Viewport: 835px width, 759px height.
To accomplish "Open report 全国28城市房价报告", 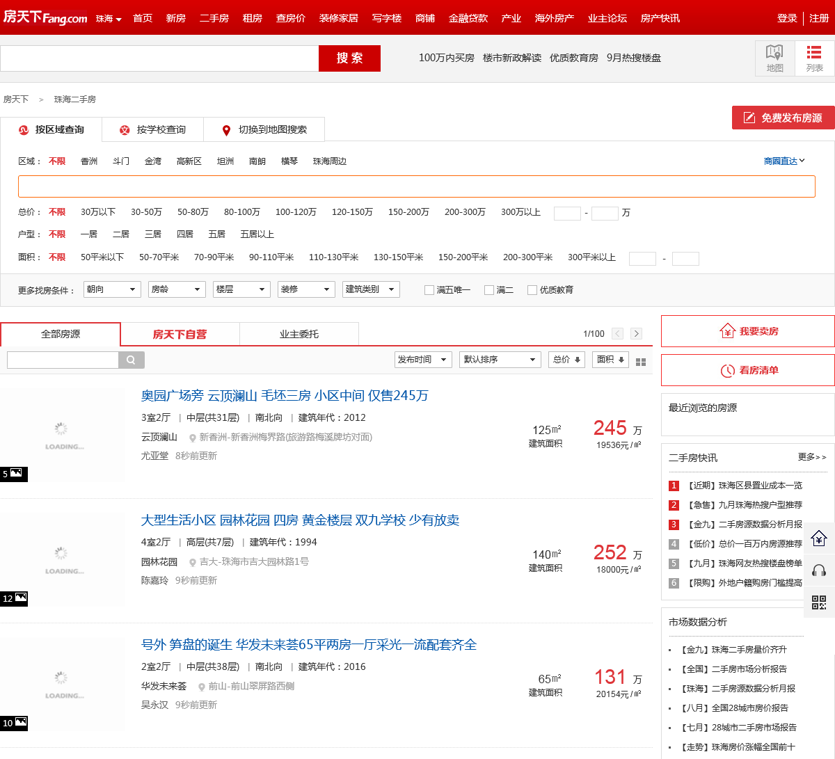I will [734, 708].
